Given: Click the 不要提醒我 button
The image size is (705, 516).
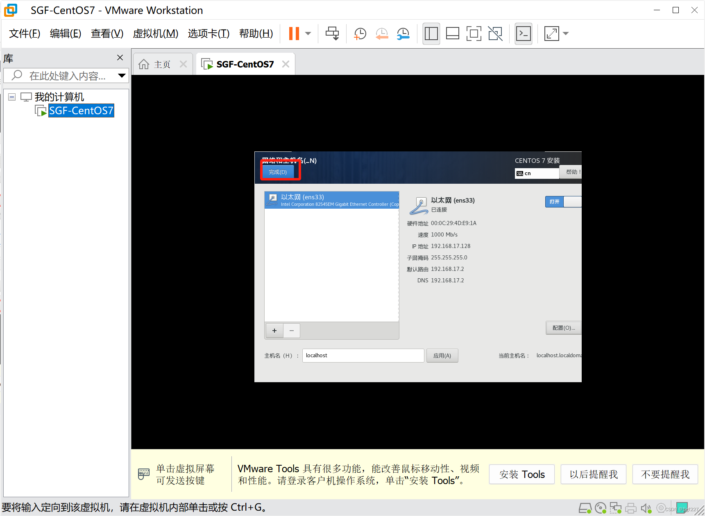Looking at the screenshot, I should 665,474.
